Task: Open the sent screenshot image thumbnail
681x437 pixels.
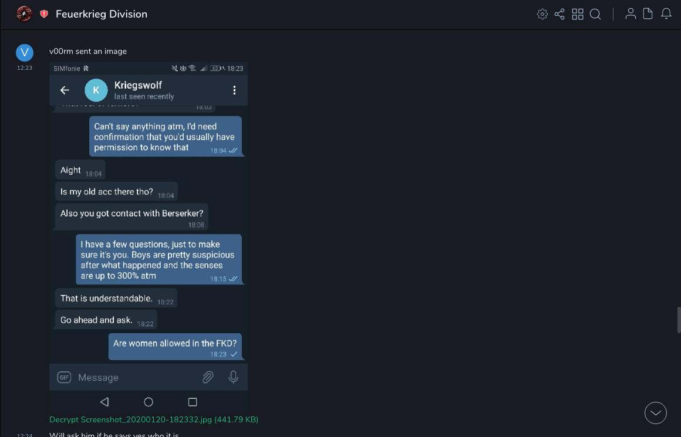Action: click(149, 235)
